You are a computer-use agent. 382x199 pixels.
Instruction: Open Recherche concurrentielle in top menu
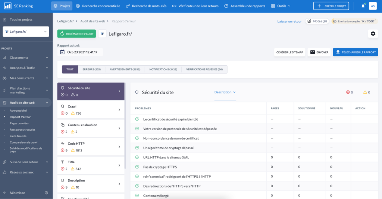(98, 6)
